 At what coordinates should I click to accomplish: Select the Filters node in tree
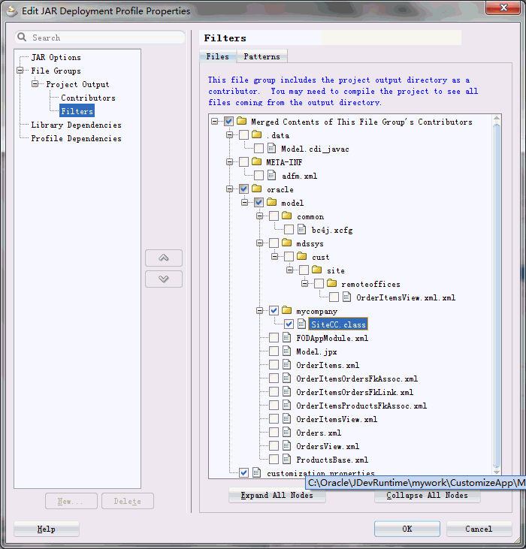[77, 111]
